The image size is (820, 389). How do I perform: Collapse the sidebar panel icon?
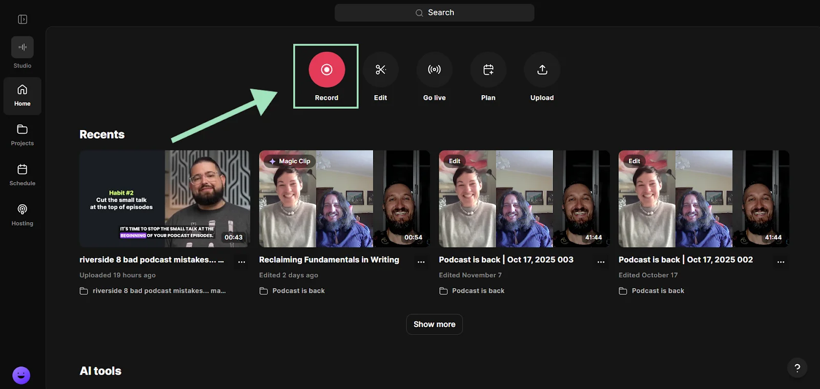coord(23,19)
